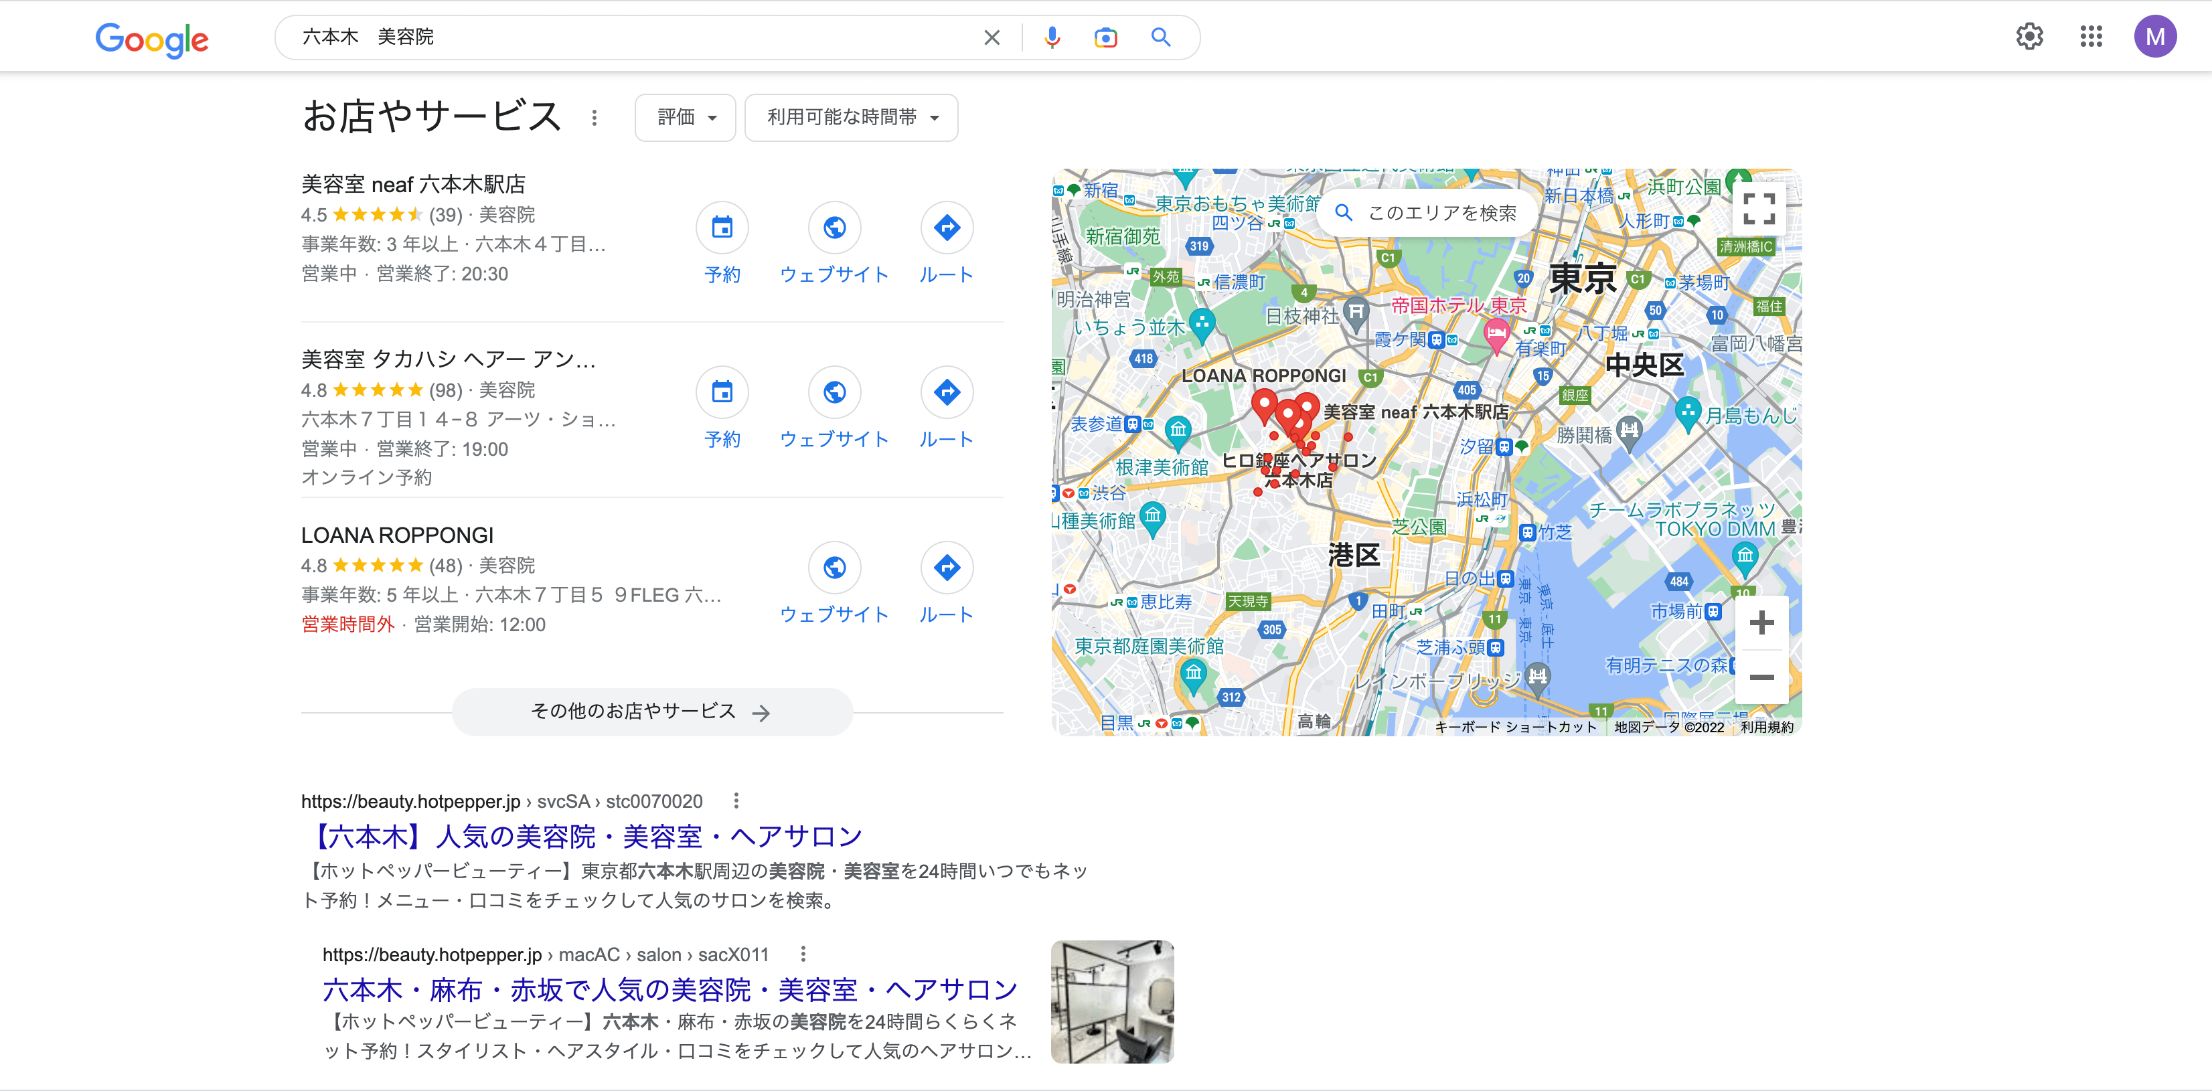The width and height of the screenshot is (2212, 1091).
Task: Click 予約 icon for タカハシ ヘアー salon
Action: click(722, 392)
